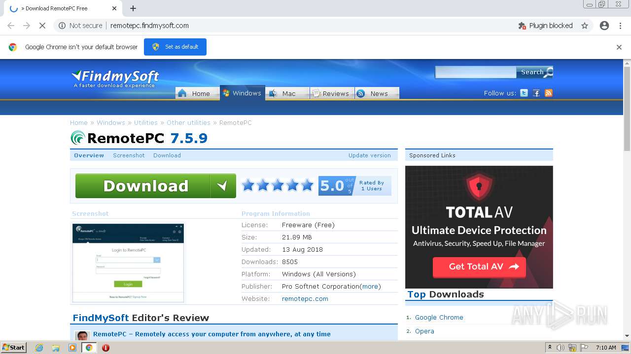Image resolution: width=631 pixels, height=354 pixels.
Task: Click Set as default button
Action: point(175,47)
